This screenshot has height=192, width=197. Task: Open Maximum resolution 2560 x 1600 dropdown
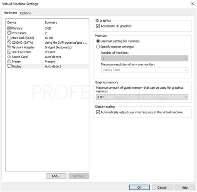point(145,70)
